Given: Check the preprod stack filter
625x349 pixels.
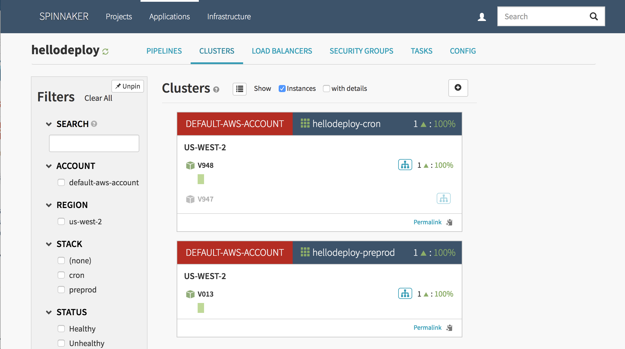Looking at the screenshot, I should pos(61,290).
